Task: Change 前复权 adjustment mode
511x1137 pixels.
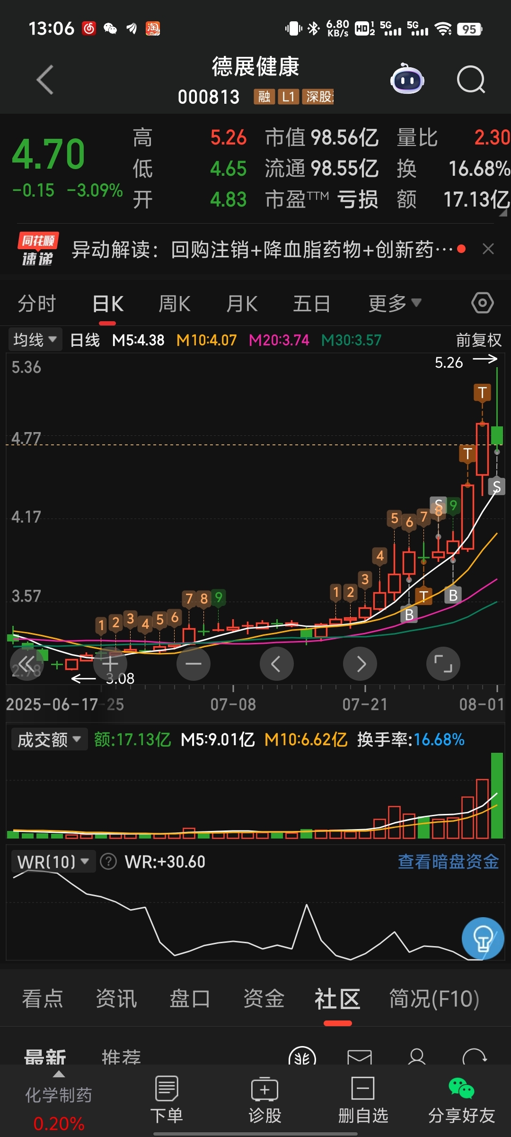Action: coord(478,340)
